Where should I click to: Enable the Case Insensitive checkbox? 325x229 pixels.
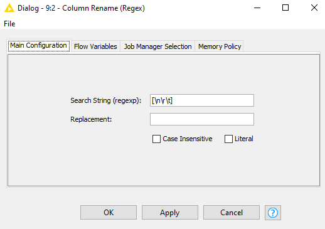pos(156,139)
